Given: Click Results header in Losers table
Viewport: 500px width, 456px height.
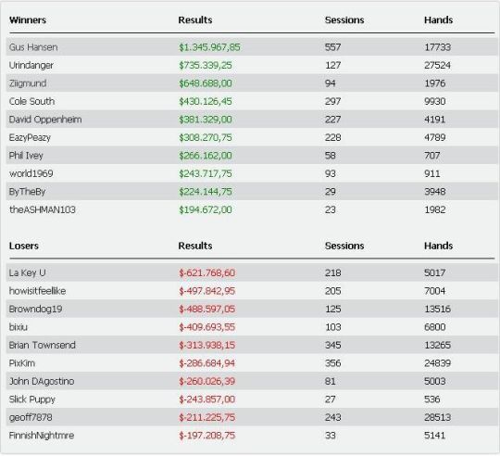Looking at the screenshot, I should (x=195, y=246).
